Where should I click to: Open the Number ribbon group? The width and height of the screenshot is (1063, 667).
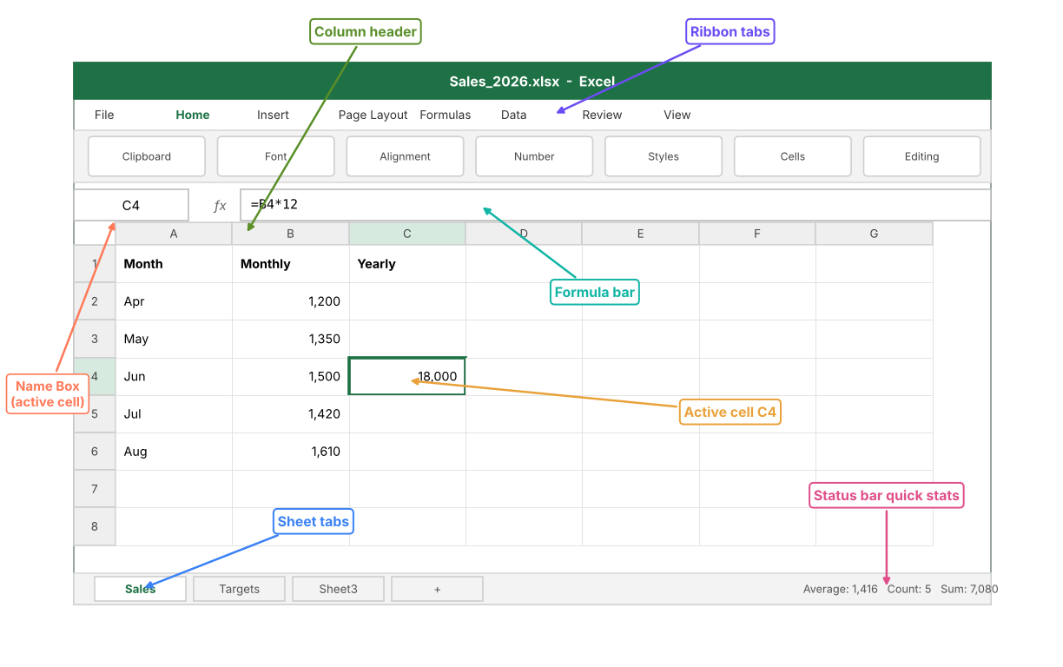pyautogui.click(x=534, y=156)
